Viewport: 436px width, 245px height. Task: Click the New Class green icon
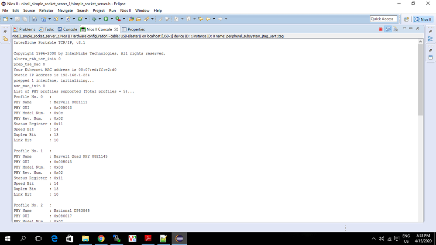[x=80, y=19]
